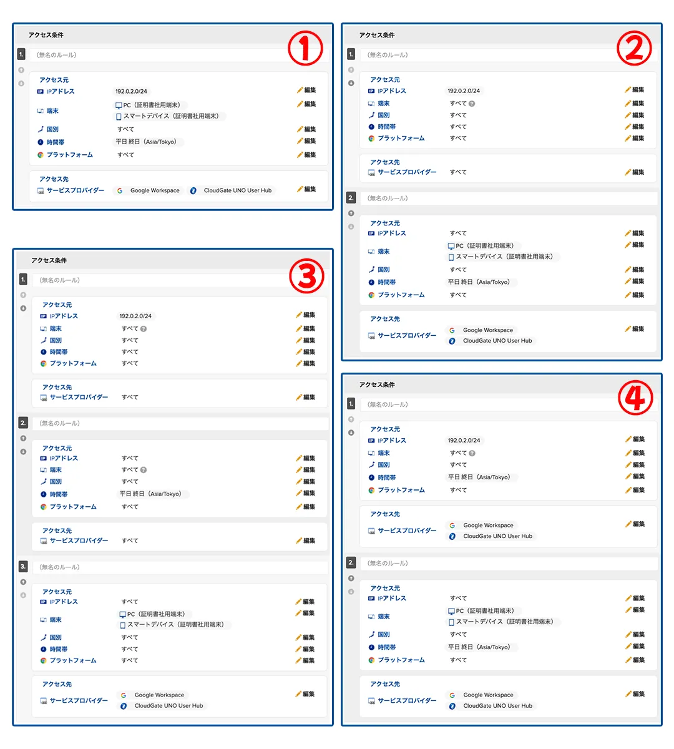Open 端末 help icon in panel ③ rule 1

[144, 329]
